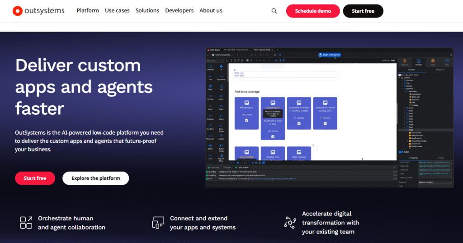Collapse the UI Flows tree node
Screen dimensions: 463x243
click(400, 78)
